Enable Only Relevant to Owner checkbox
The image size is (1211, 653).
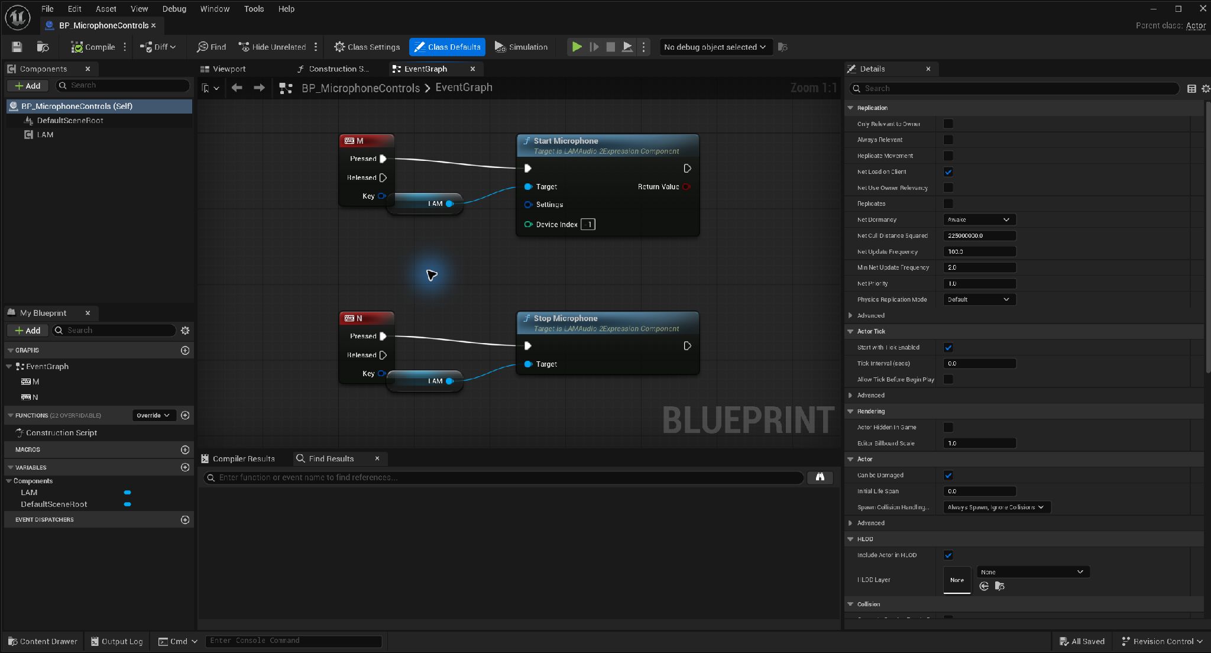pos(948,124)
